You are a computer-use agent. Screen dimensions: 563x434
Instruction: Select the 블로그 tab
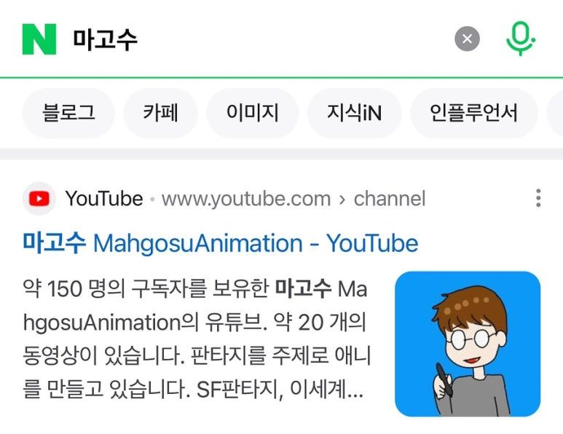pos(68,113)
